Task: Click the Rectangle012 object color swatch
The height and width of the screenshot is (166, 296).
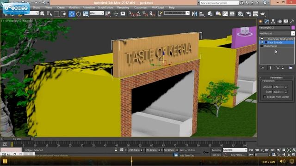Action: click(293, 28)
